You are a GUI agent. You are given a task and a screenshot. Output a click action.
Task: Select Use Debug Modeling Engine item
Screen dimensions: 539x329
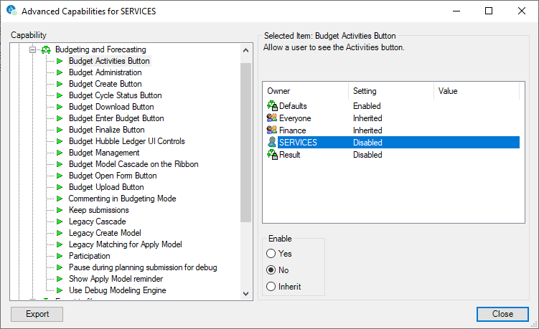pyautogui.click(x=117, y=290)
